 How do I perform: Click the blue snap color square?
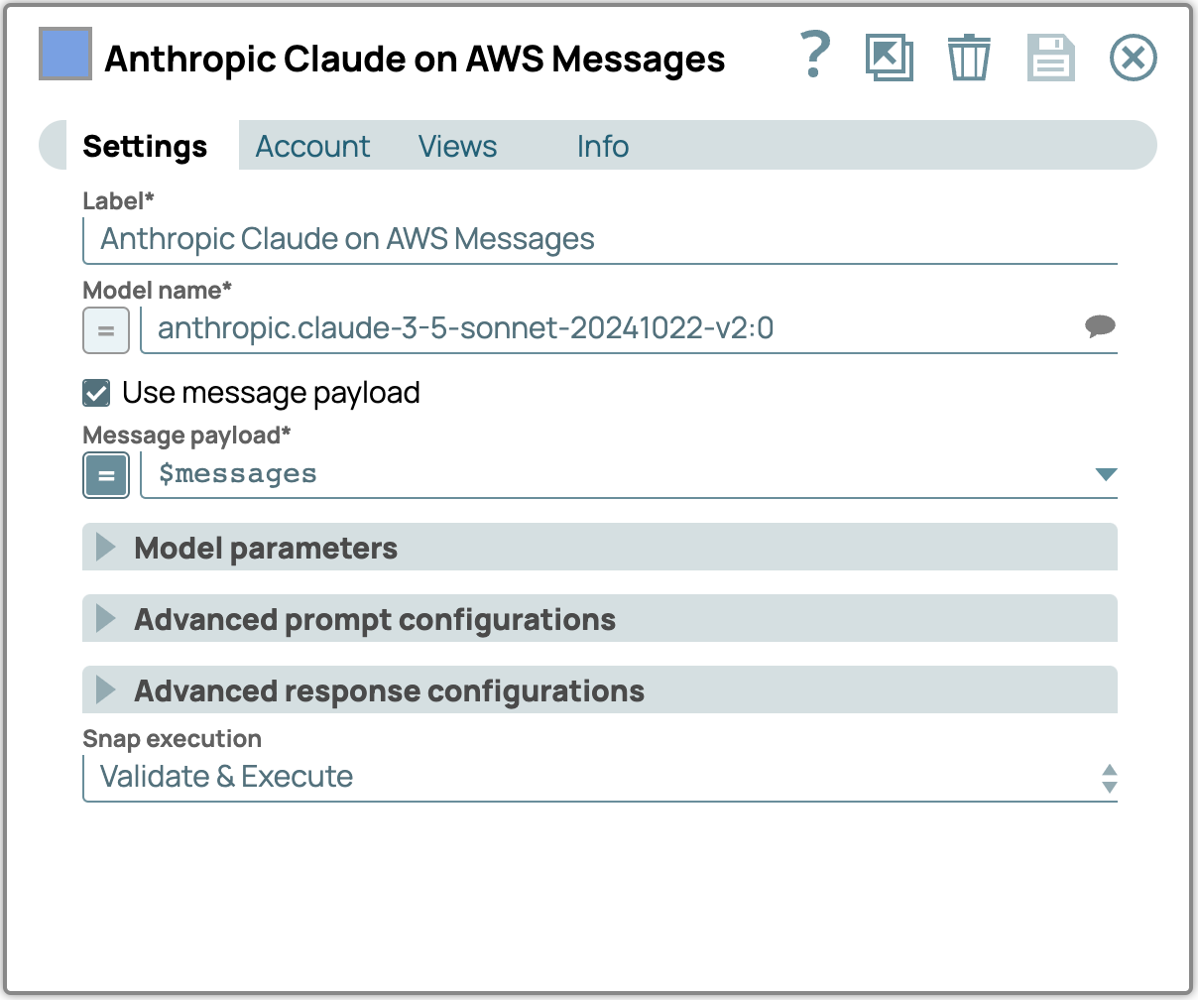point(65,54)
